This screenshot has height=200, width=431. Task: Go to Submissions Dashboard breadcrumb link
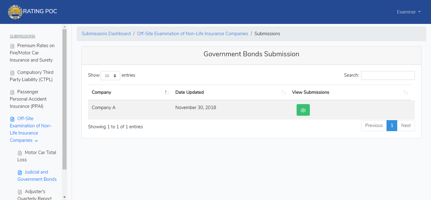click(106, 34)
